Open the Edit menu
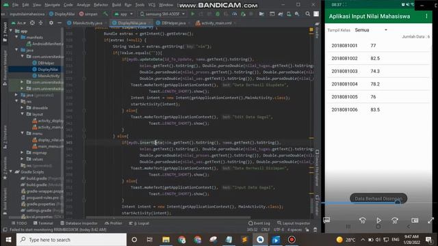The width and height of the screenshot is (438, 246). 25,5
